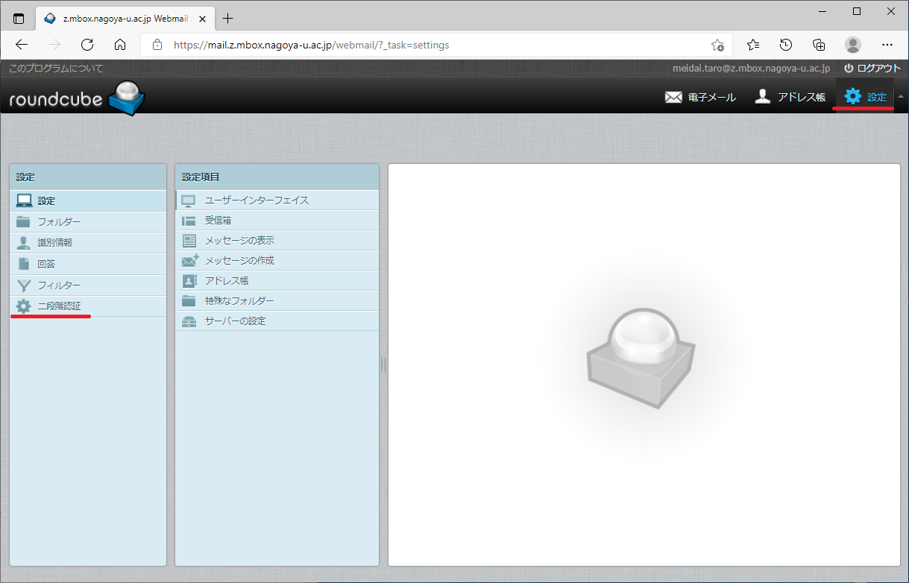
Task: Click the 設定 gear icon in the top bar
Action: coord(852,96)
